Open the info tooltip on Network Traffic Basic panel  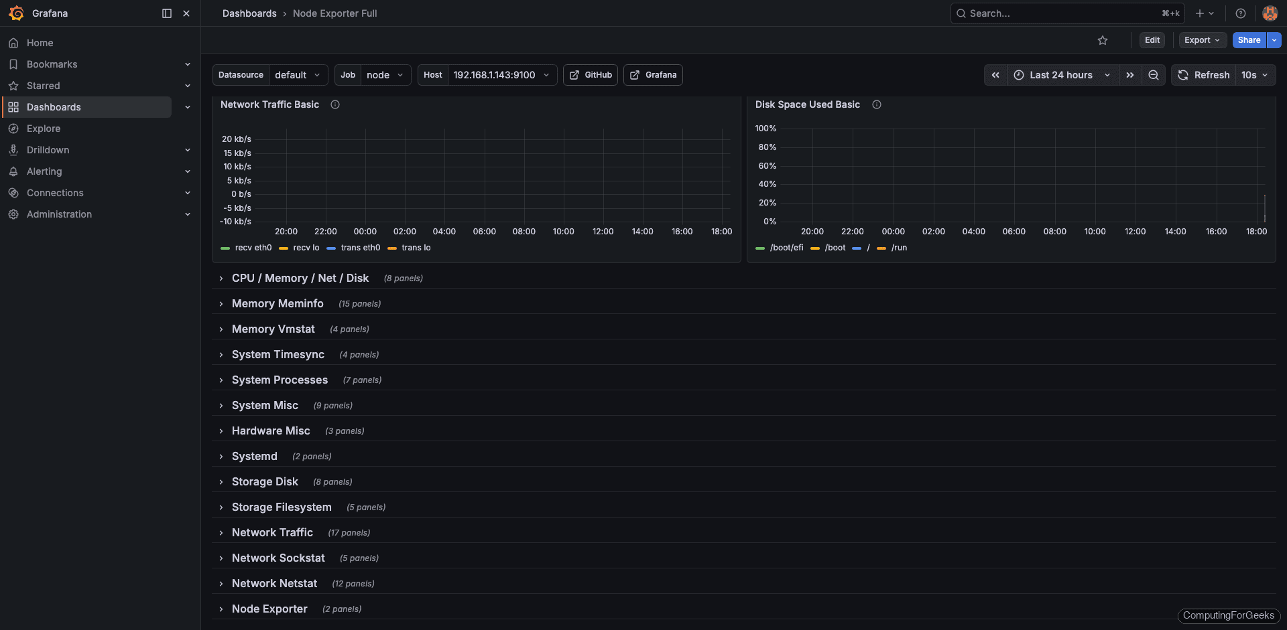(x=334, y=104)
